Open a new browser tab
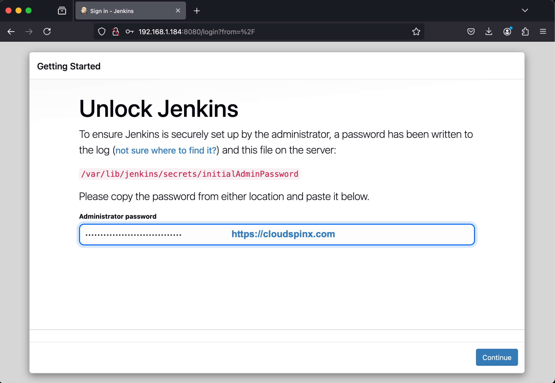555x383 pixels. tap(197, 11)
